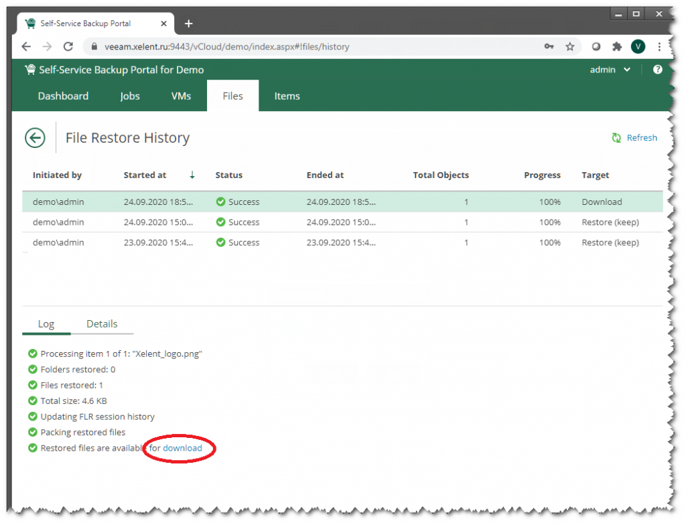The image size is (686, 525).
Task: Sort by the Status column header
Action: (x=229, y=175)
